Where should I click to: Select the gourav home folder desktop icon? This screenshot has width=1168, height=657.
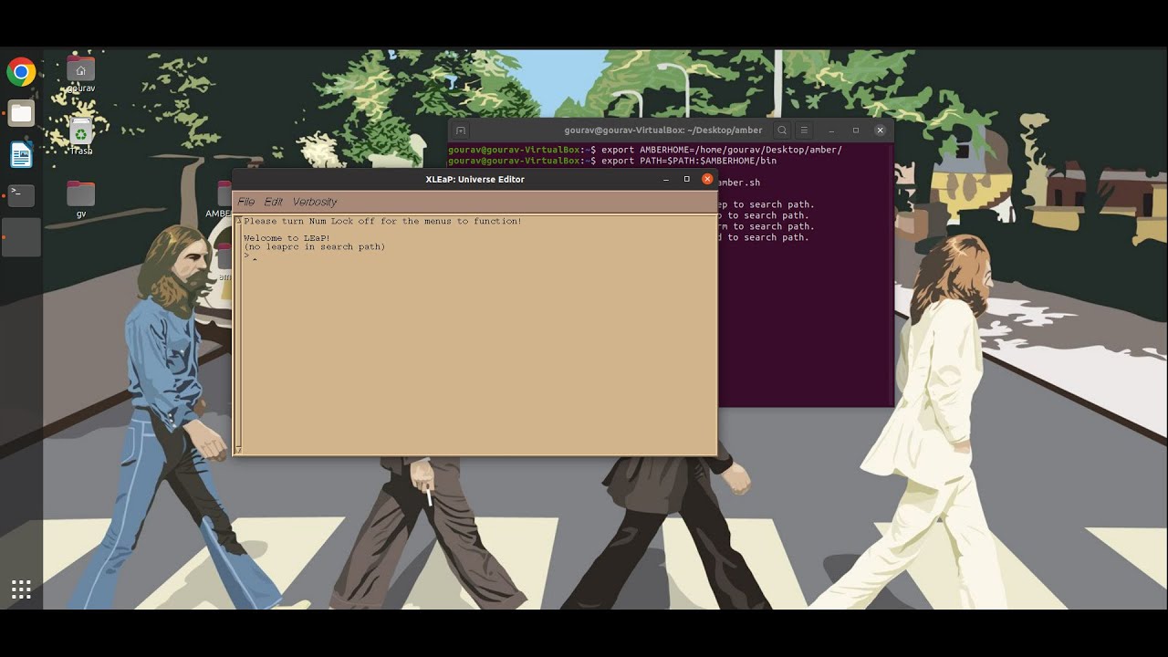(81, 75)
